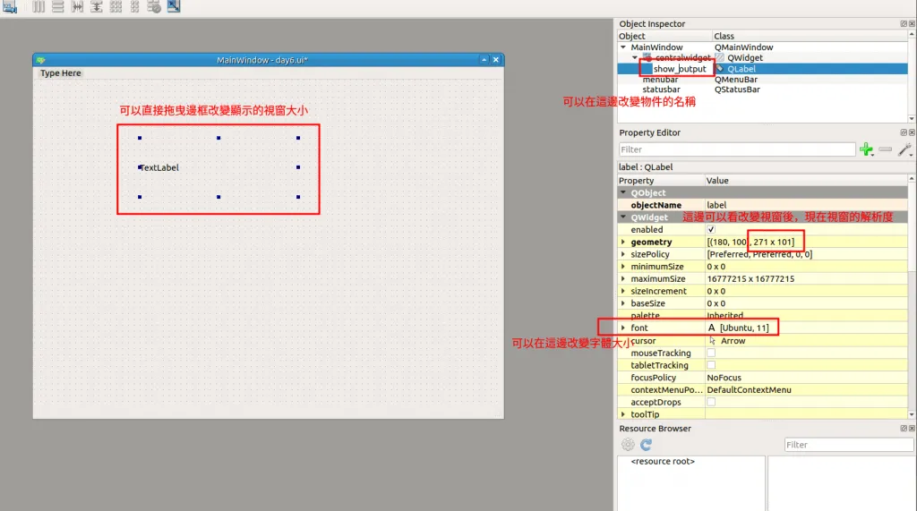Screen dimensions: 917x511
Task: Click the Lay Out Vertically toolbar icon
Action: coord(58,7)
